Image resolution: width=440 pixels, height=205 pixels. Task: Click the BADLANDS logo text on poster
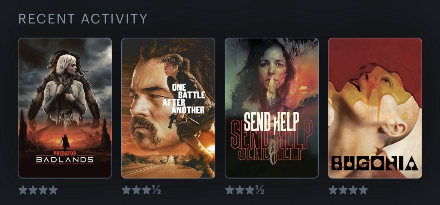point(65,160)
